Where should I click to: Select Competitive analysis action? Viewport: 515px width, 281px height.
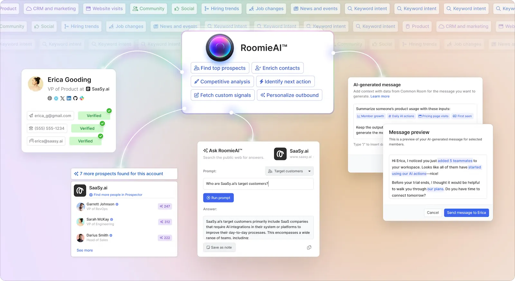[222, 82]
